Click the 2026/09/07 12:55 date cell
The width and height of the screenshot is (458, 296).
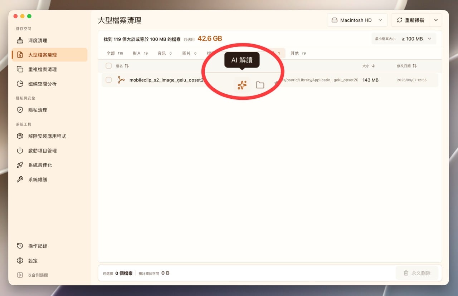(411, 80)
